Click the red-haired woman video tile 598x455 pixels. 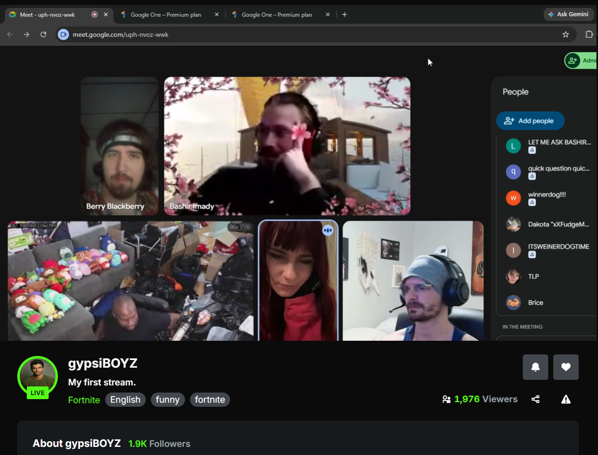pyautogui.click(x=298, y=281)
